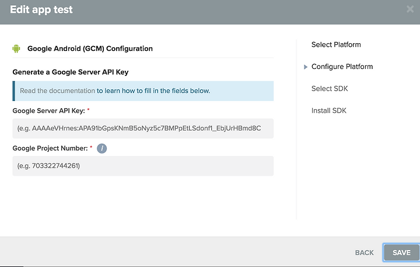This screenshot has height=267, width=420.
Task: Open the Configure Platform step
Action: pyautogui.click(x=342, y=67)
